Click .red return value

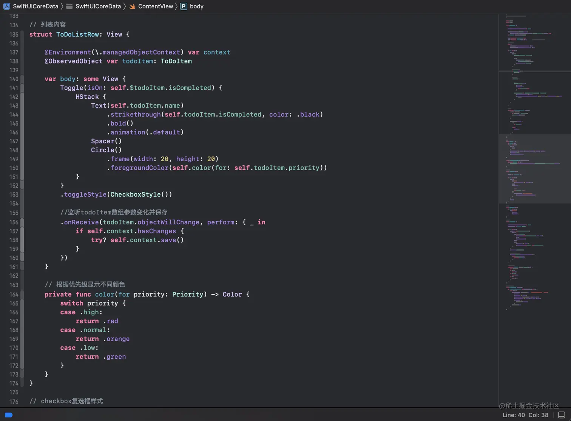click(110, 321)
